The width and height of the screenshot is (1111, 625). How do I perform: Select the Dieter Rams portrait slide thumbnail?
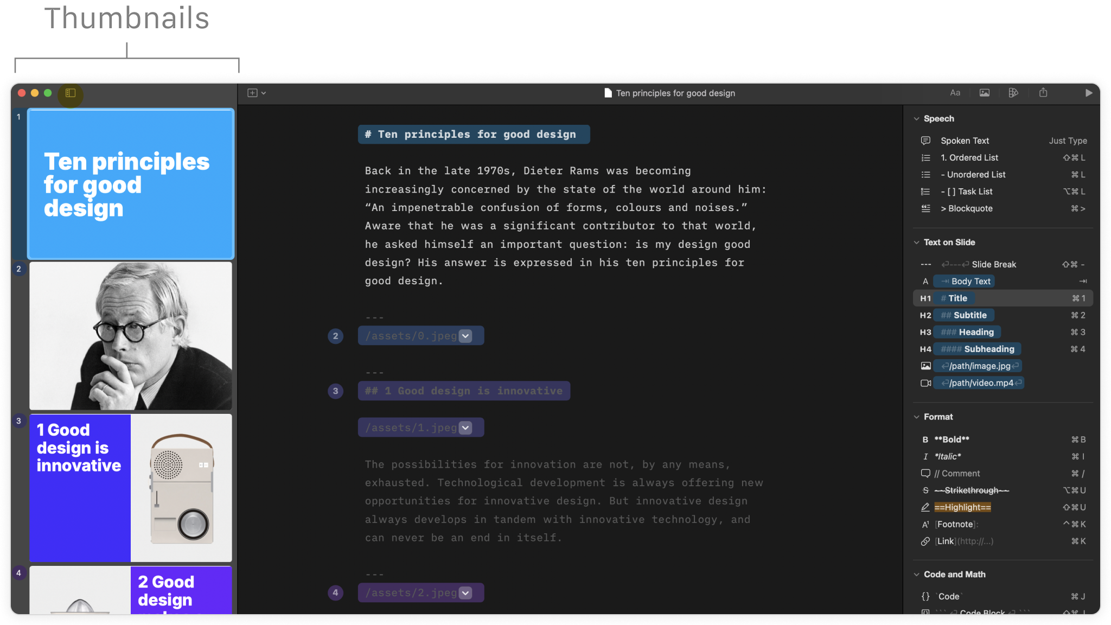(130, 335)
